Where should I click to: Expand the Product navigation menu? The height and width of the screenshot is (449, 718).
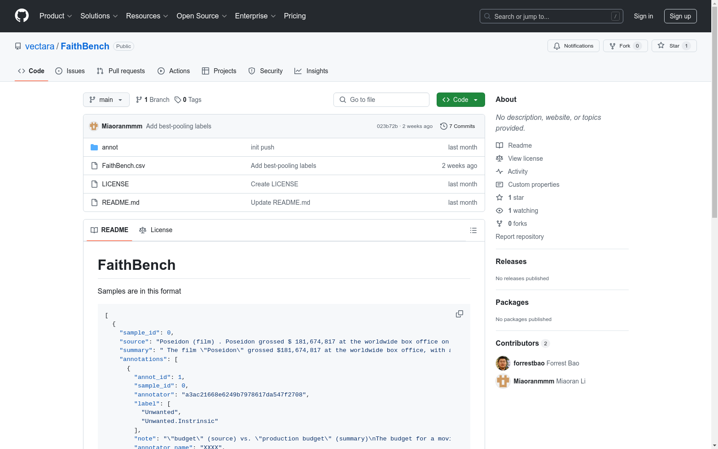tap(55, 16)
